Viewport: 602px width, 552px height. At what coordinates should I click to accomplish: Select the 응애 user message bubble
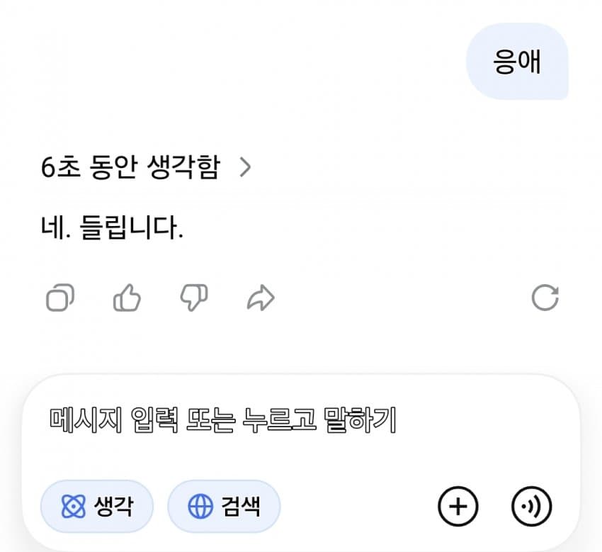[x=517, y=62]
